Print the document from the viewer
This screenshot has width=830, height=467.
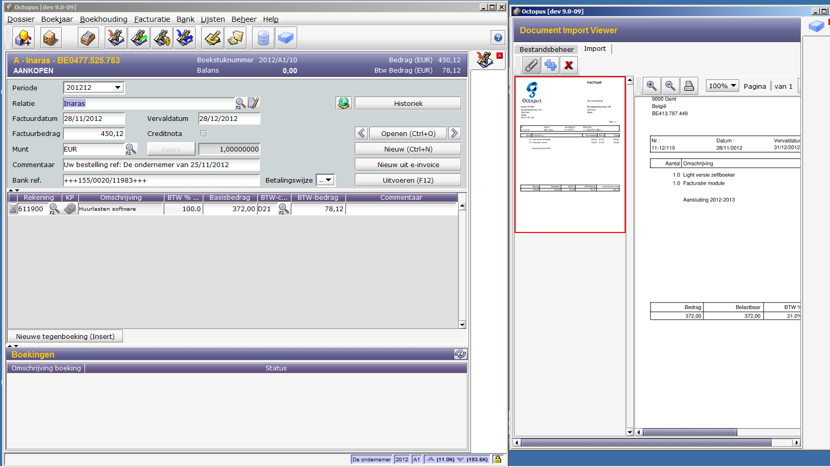[x=689, y=86]
